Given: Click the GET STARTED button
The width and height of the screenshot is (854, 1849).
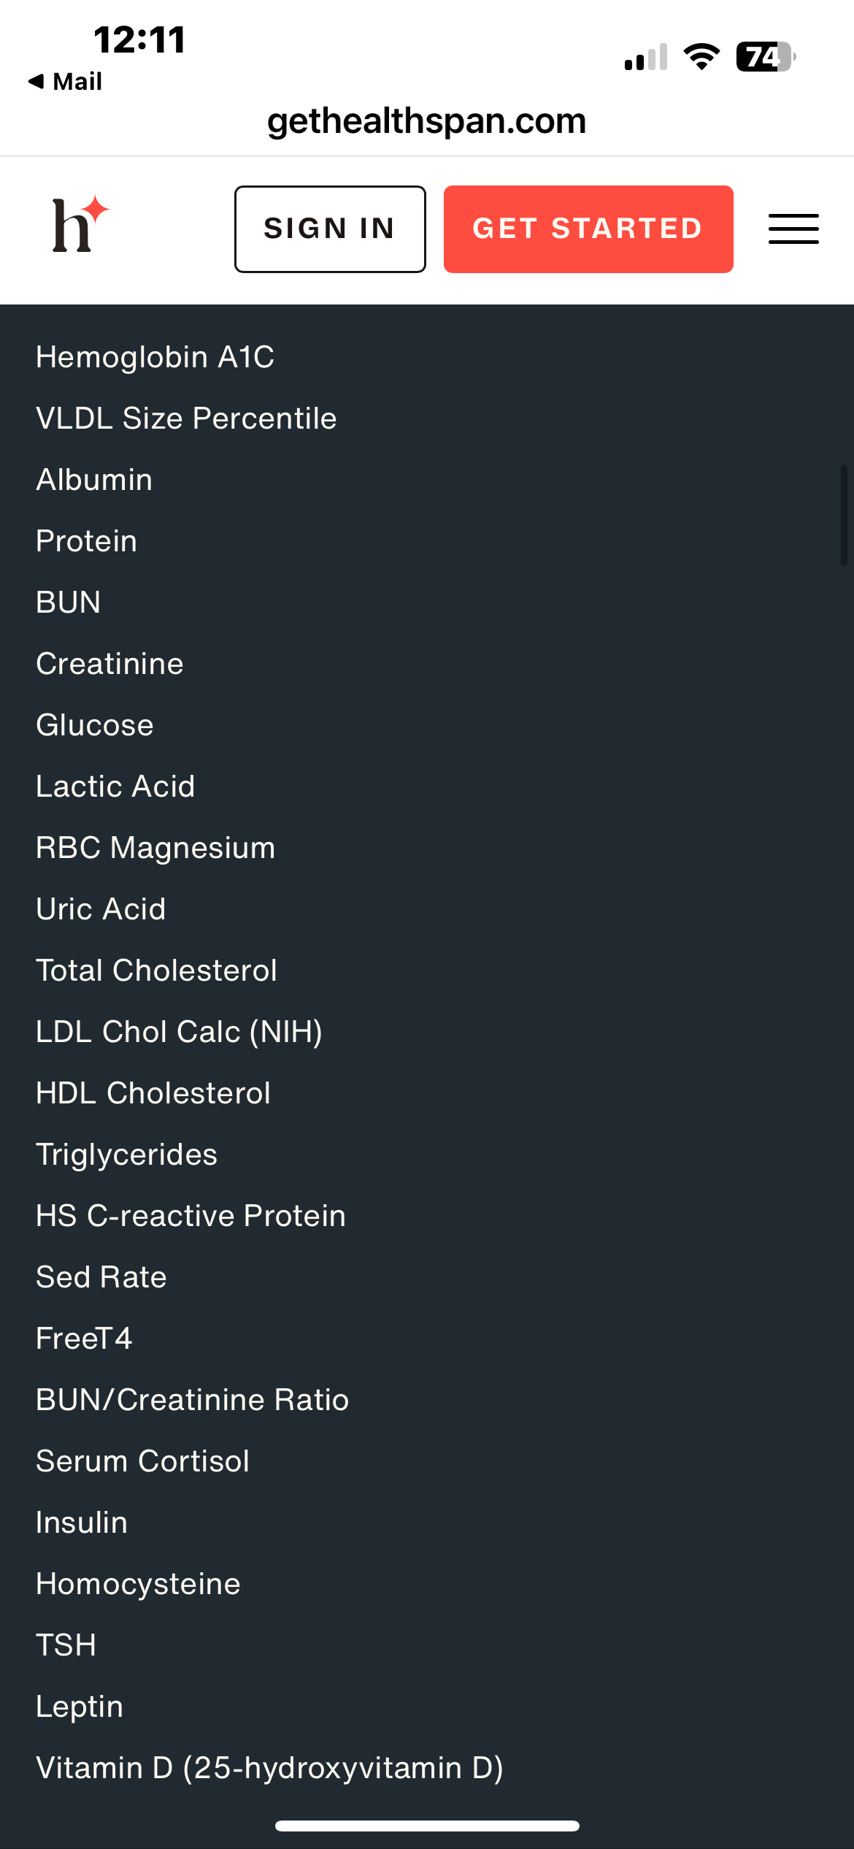Looking at the screenshot, I should [x=588, y=229].
